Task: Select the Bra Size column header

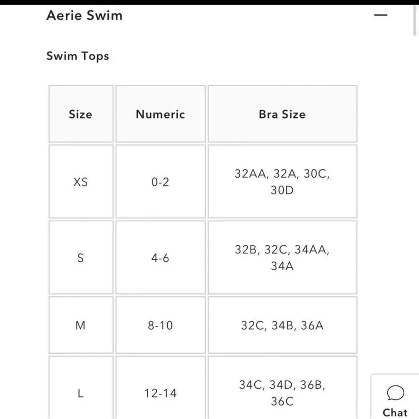Action: tap(282, 114)
